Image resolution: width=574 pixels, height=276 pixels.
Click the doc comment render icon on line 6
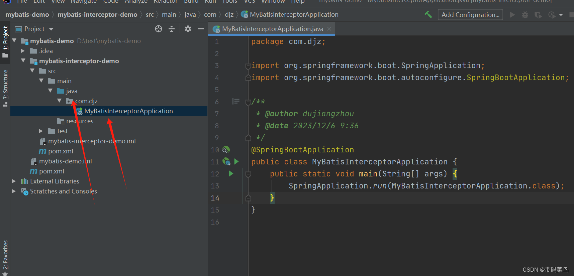pos(236,101)
